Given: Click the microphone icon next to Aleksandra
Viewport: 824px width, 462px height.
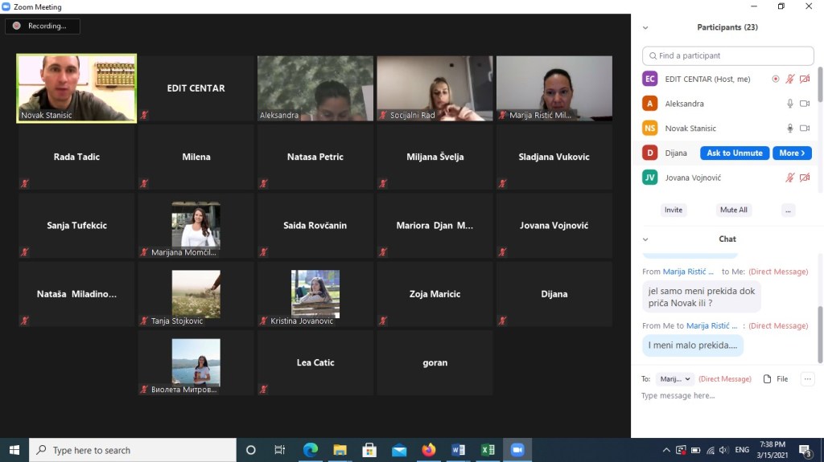Looking at the screenshot, I should coord(790,104).
